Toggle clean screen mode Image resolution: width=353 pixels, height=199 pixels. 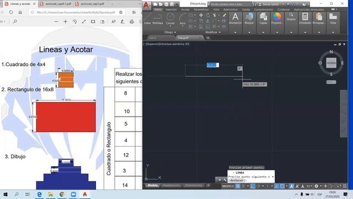coord(339,186)
